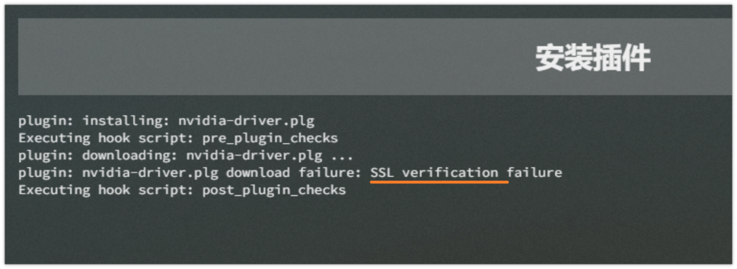
Task: Click the word 'downloading:' in the log
Action: click(x=130, y=156)
